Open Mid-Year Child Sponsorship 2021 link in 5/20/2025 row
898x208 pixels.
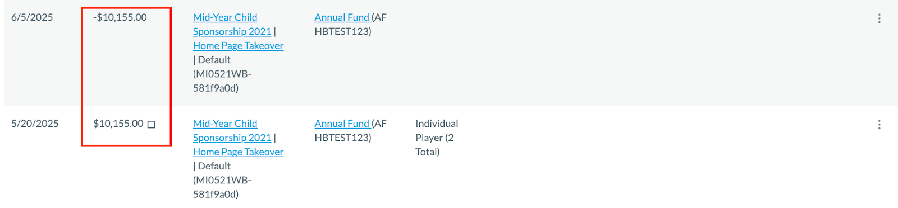click(x=232, y=131)
